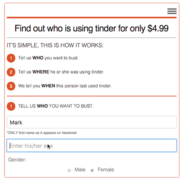Screen dimensions: 184x180
Task: Click the 'ONLY first name' facebook hint
Action: (x=42, y=133)
